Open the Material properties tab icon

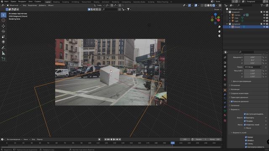click(225, 115)
